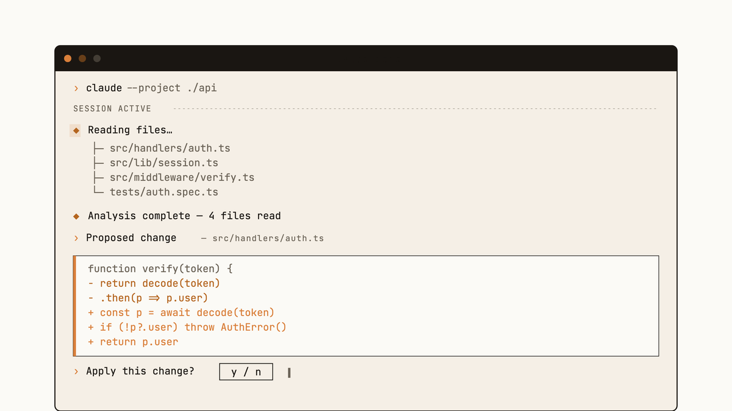This screenshot has width=732, height=411.
Task: Click the 'Proposed change' label
Action: click(131, 237)
